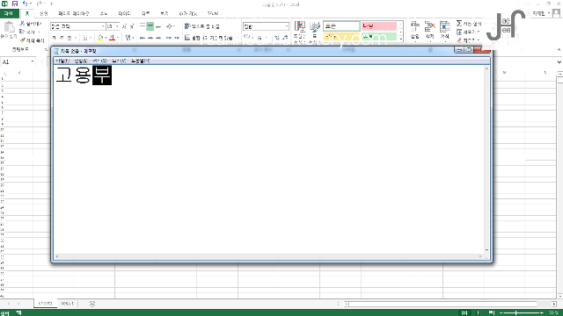
Task: Click the Copy icon in Excel clipboard group
Action: [x=22, y=32]
